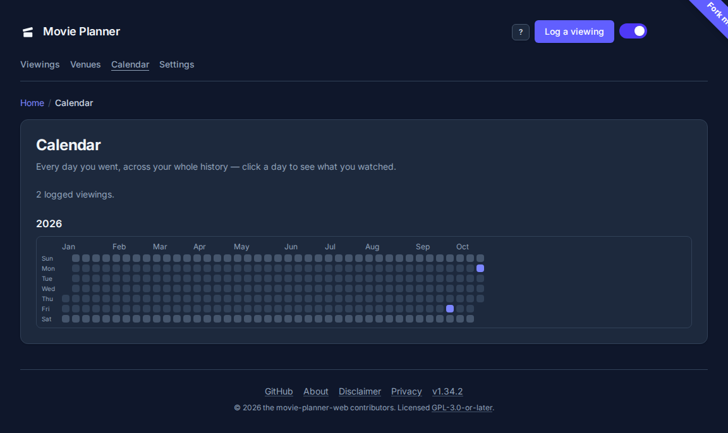The image size is (728, 433).
Task: Click the v1.34.2 version link
Action: click(x=447, y=391)
